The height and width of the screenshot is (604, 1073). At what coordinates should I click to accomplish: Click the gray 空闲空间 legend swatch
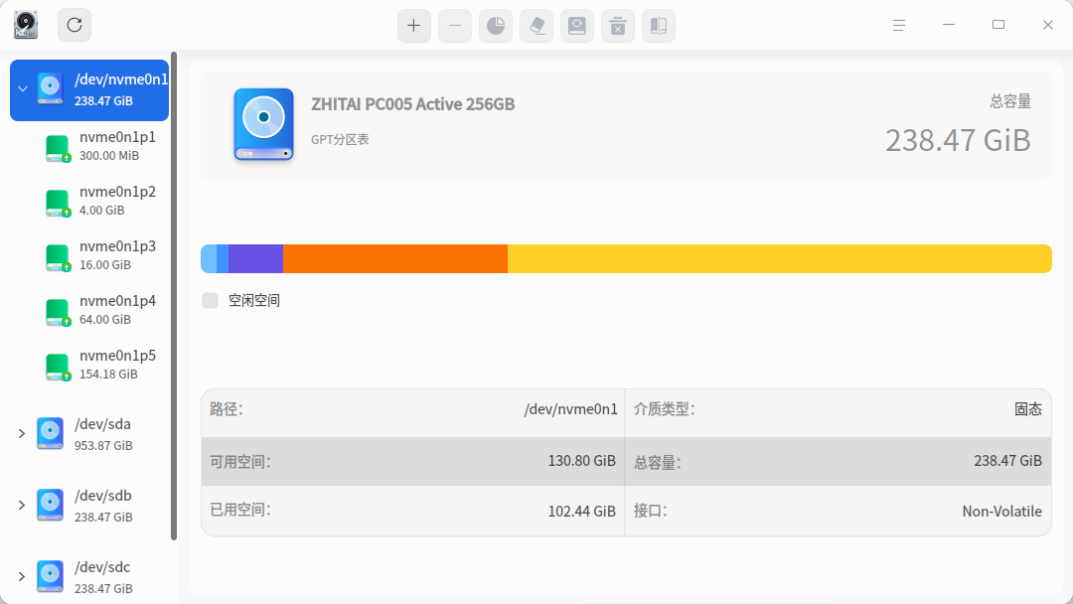click(210, 300)
